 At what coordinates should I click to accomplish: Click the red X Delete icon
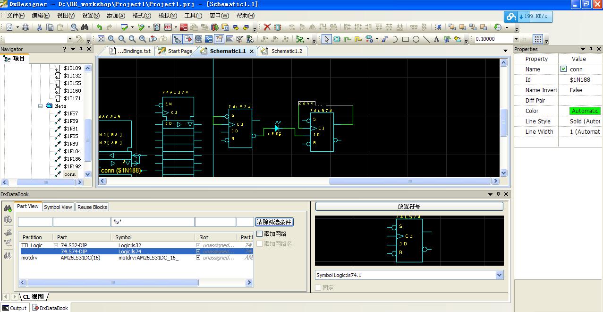267,27
